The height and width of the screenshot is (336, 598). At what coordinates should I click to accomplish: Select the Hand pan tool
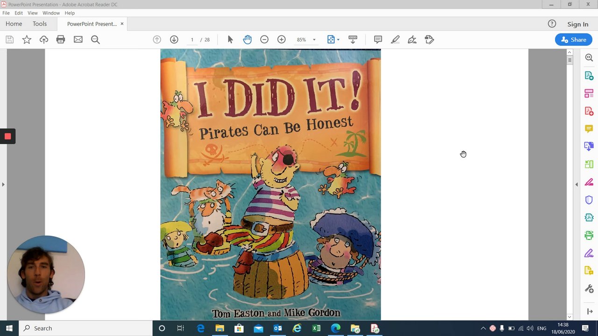(x=247, y=40)
